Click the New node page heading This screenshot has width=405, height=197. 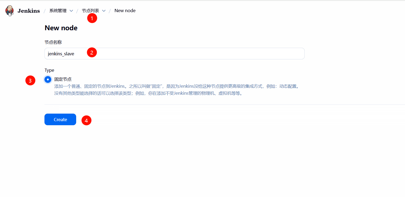pyautogui.click(x=61, y=28)
